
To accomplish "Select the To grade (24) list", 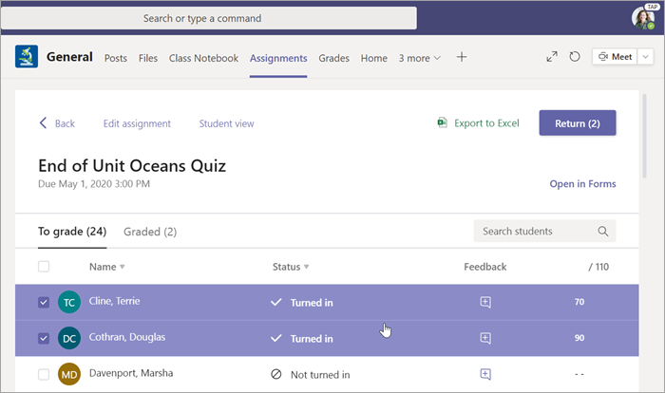I will pos(72,232).
